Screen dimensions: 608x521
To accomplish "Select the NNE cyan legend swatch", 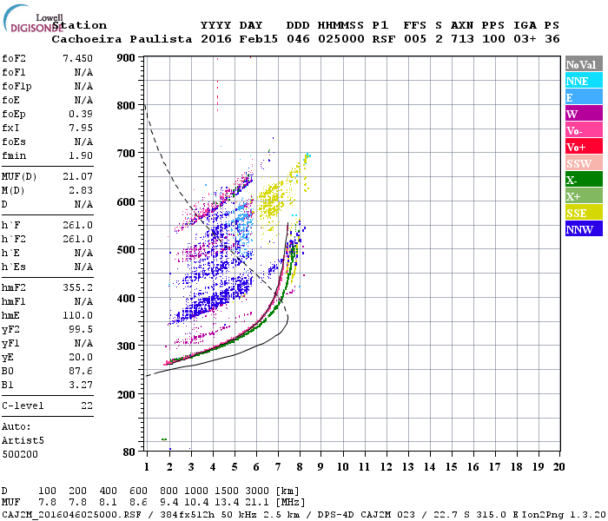I will (584, 81).
